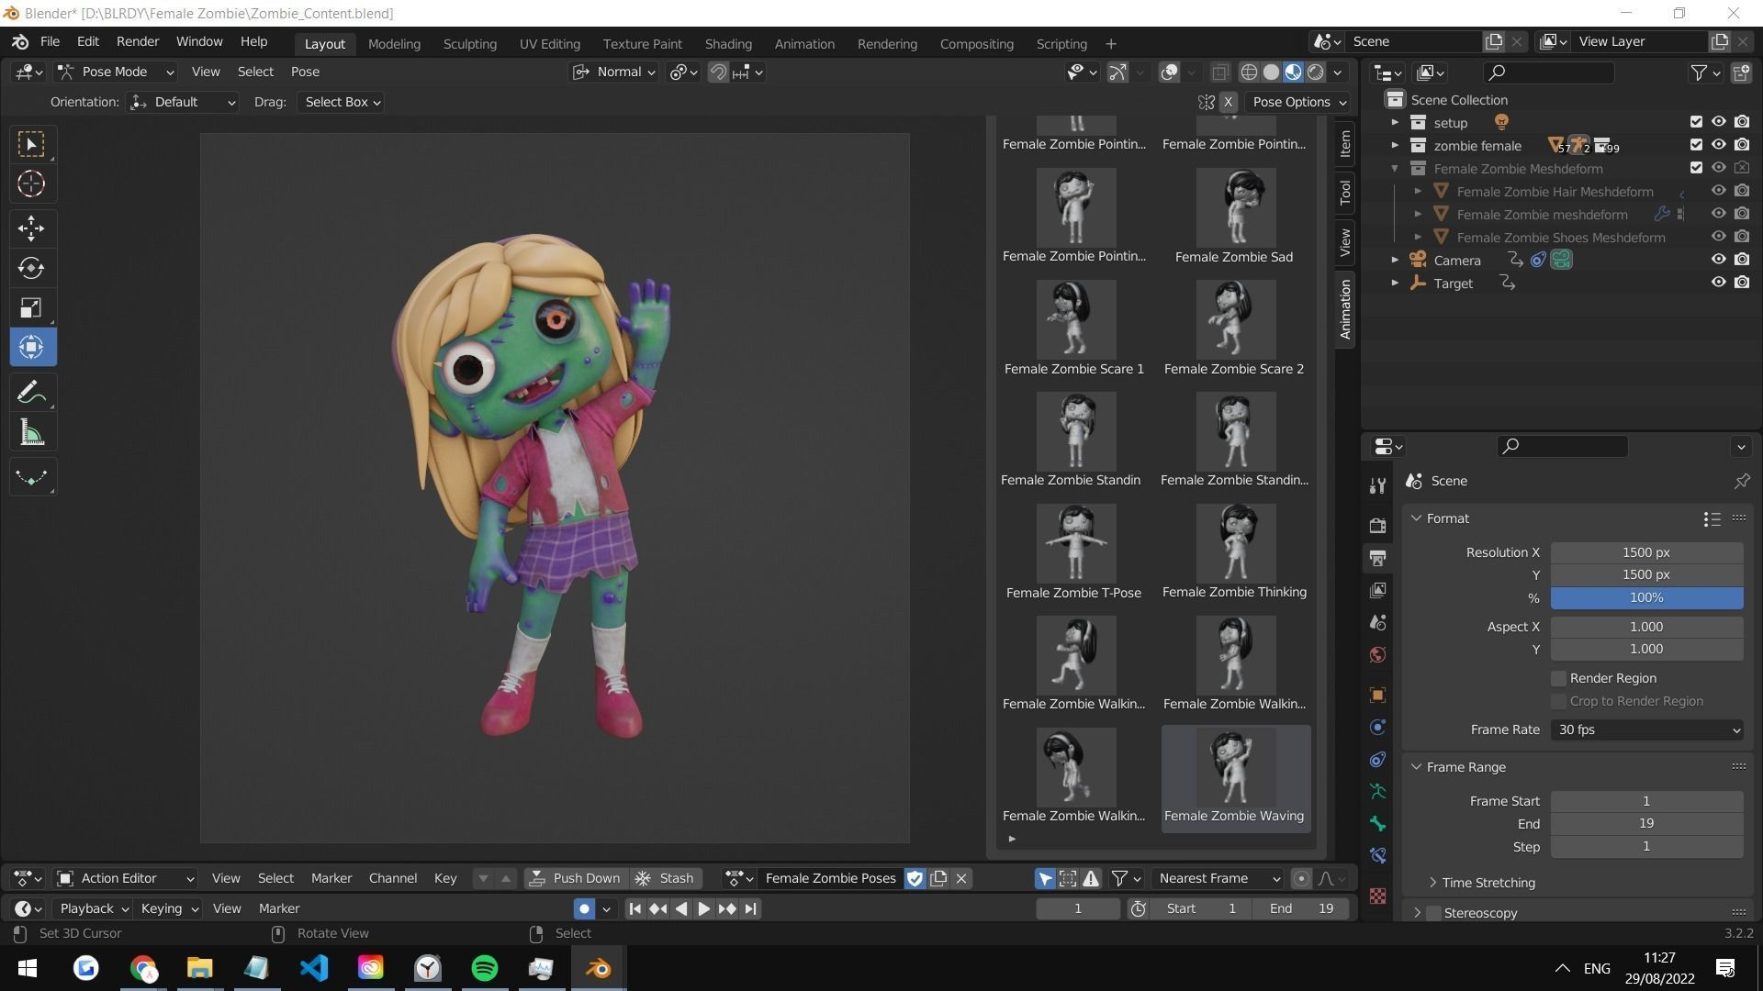Select the Measure tool
The width and height of the screenshot is (1763, 991).
tap(31, 434)
